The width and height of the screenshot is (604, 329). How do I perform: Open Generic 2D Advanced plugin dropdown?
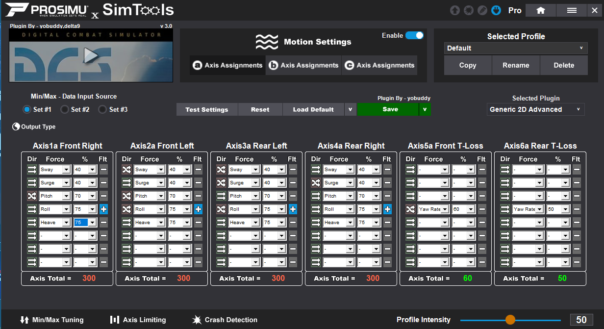point(535,109)
